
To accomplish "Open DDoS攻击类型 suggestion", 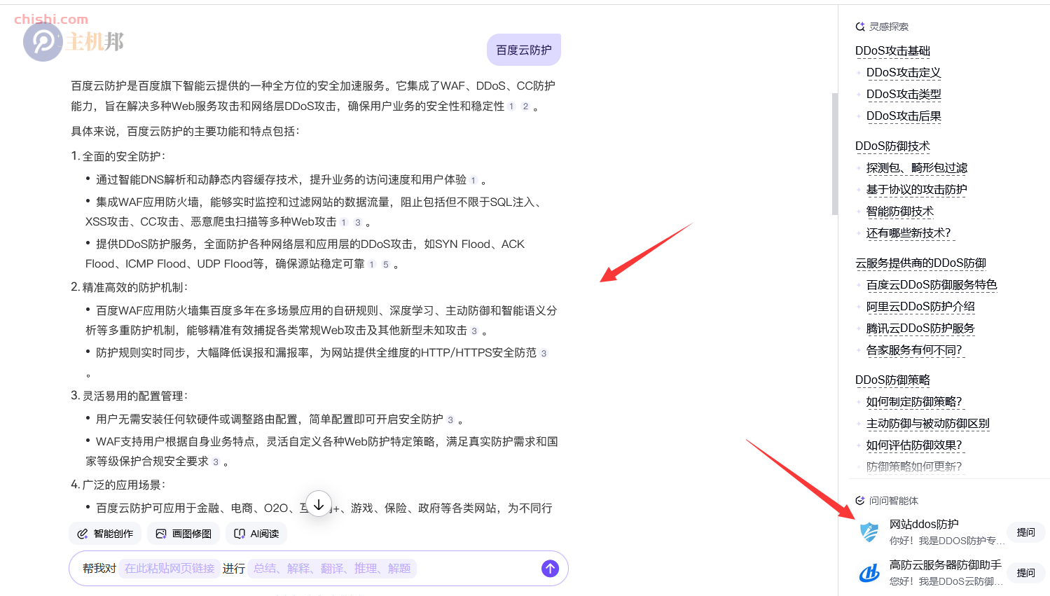I will 904,94.
